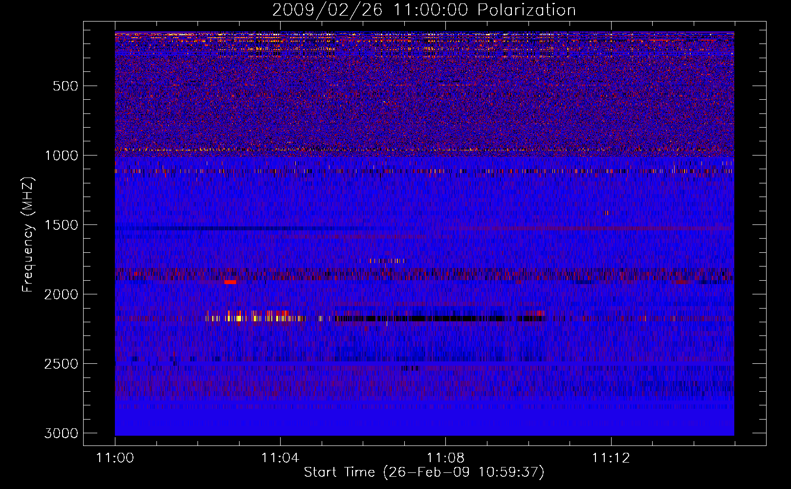Click the 11:12 time tick label

coord(611,458)
